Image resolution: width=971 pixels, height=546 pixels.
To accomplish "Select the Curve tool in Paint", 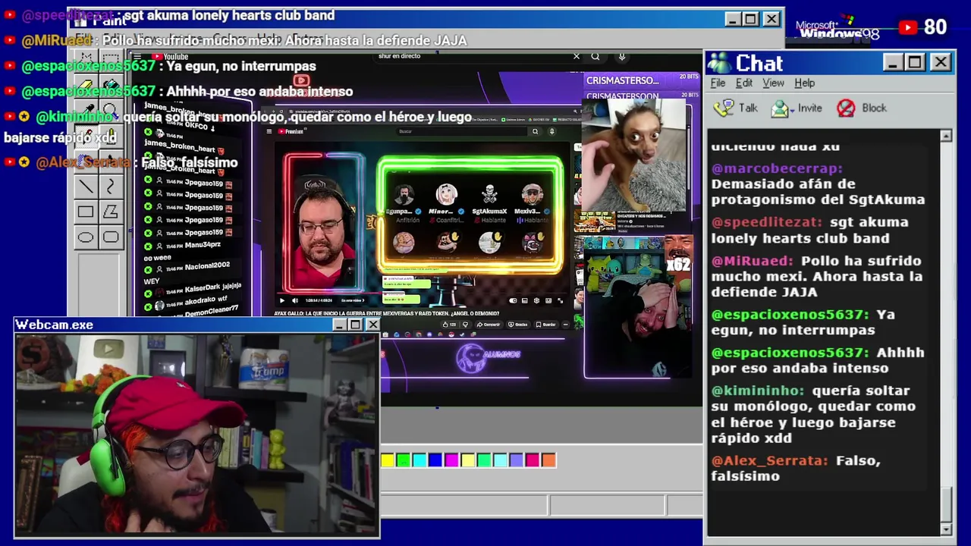I will (111, 187).
